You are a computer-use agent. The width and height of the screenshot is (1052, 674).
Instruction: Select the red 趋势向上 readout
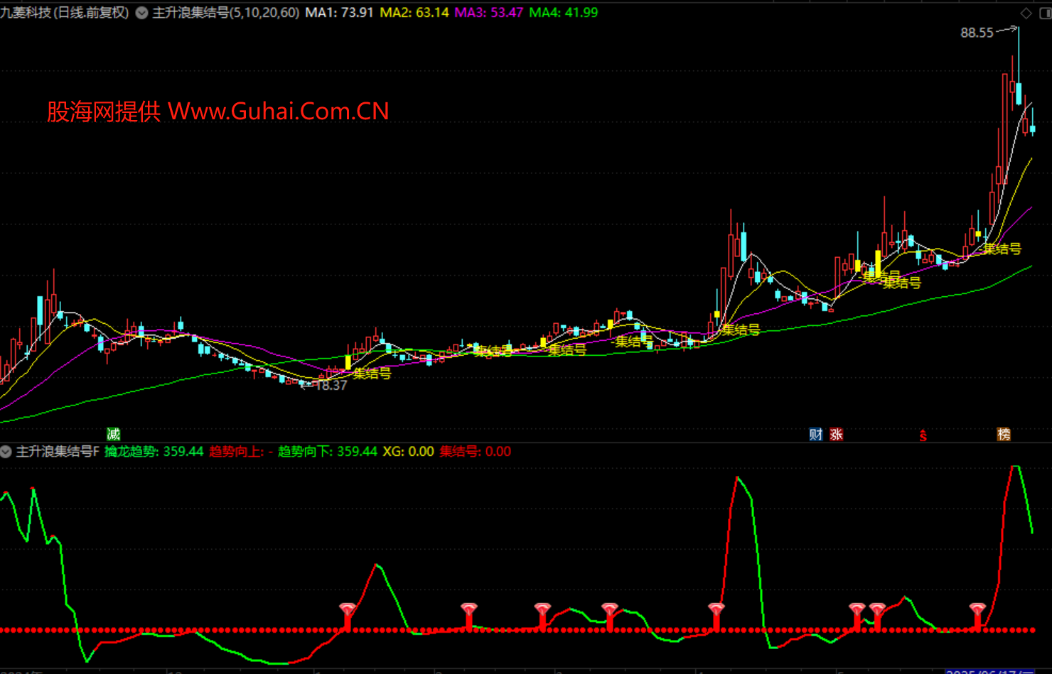[241, 452]
